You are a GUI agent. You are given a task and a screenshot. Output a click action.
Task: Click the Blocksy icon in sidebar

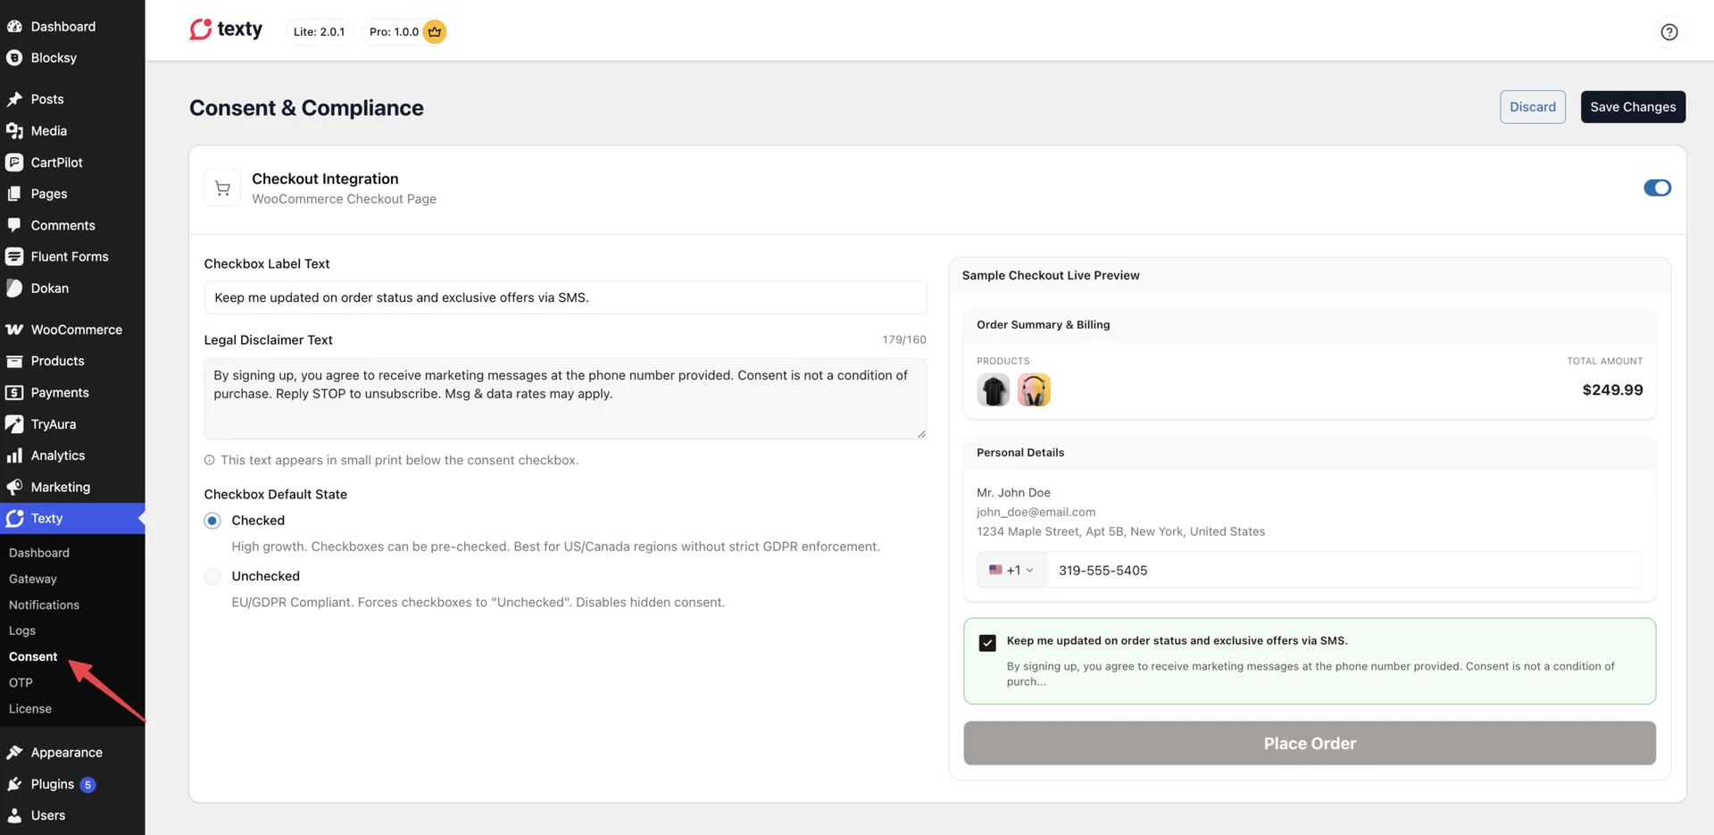(x=14, y=57)
